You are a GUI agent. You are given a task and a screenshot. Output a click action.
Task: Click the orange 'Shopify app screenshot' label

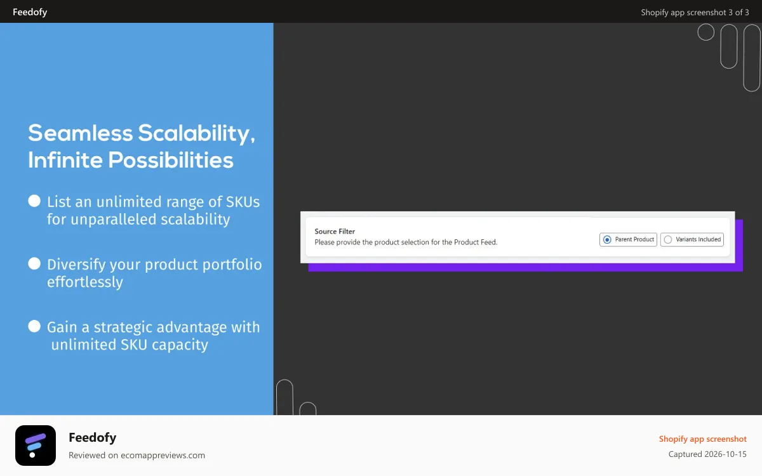pyautogui.click(x=703, y=439)
